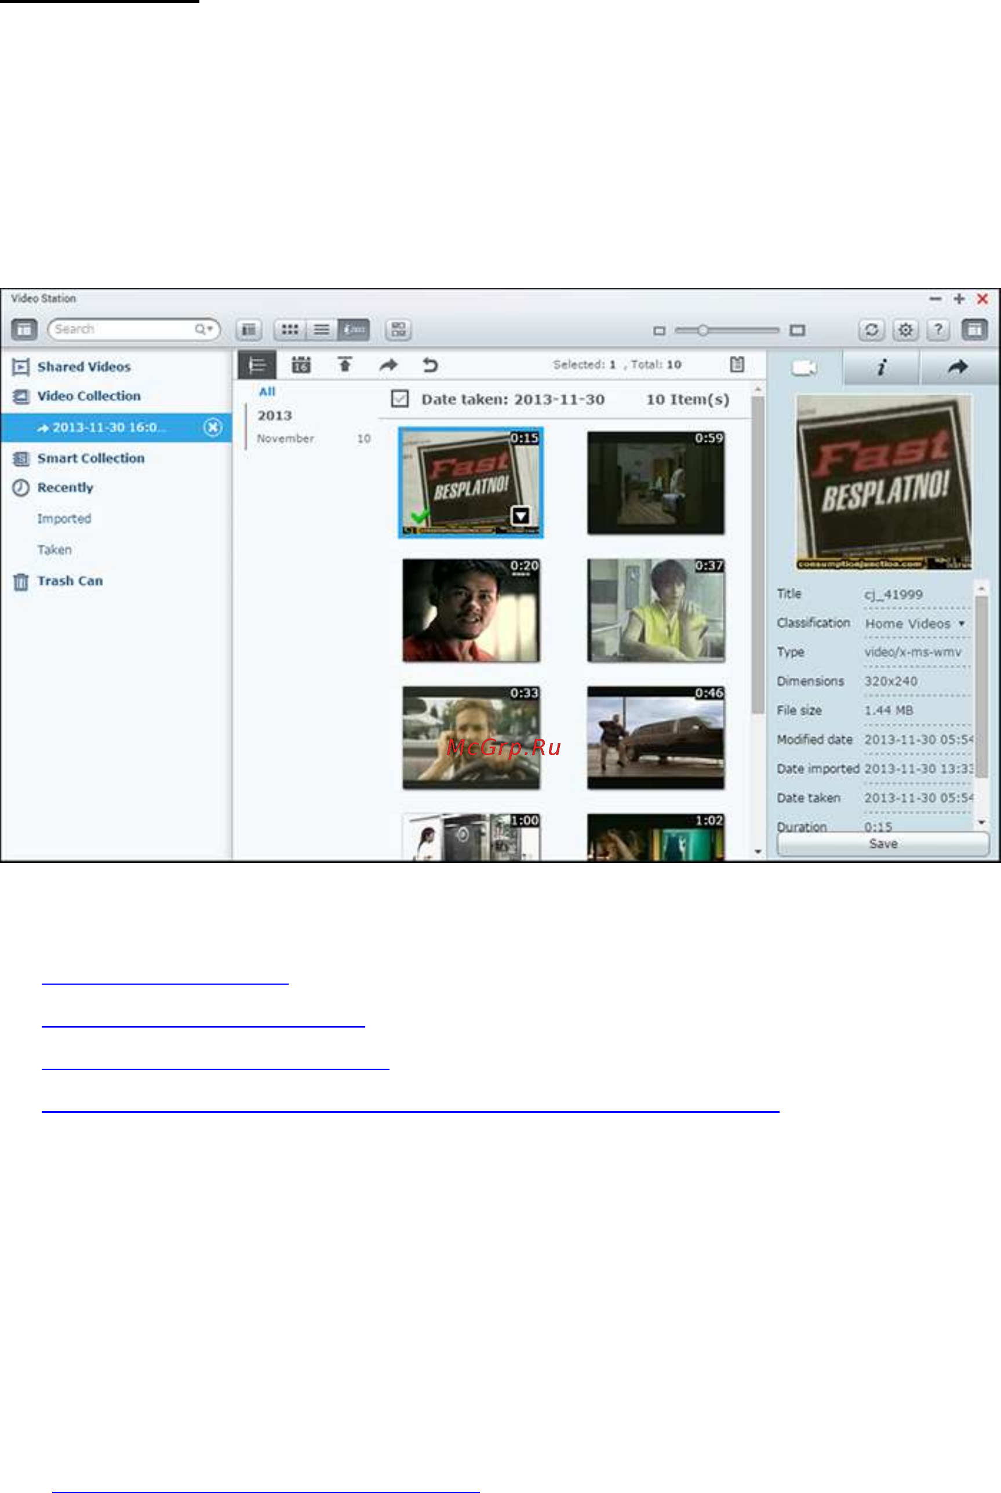Click the upload videos icon
1001x1493 pixels.
(x=345, y=365)
